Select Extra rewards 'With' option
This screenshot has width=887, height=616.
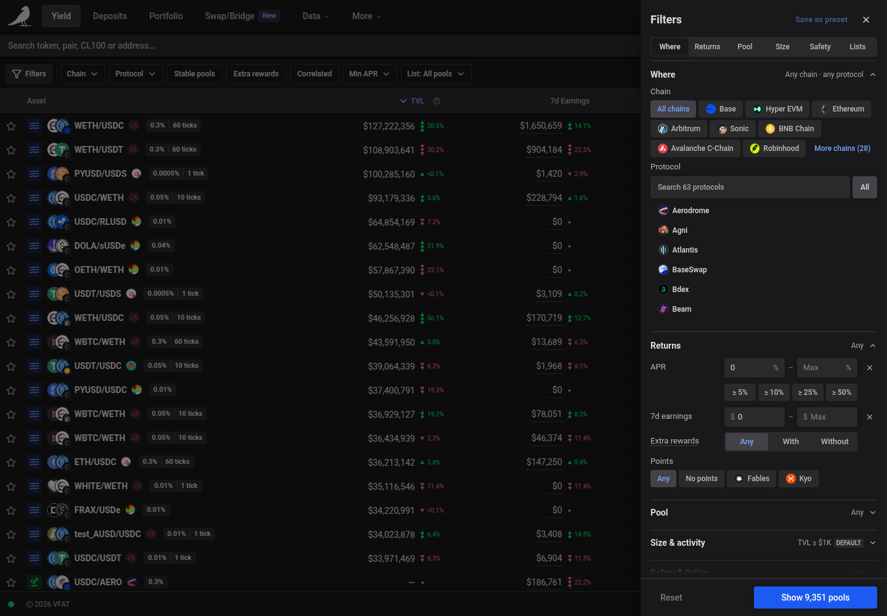(791, 442)
